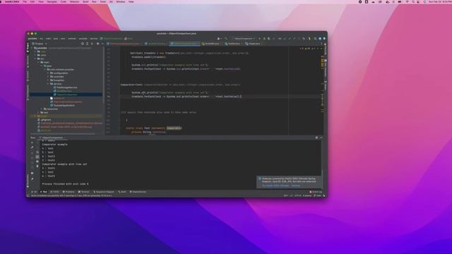This screenshot has height=254, width=452.
Task: Expand the controller package
Action: [48, 77]
